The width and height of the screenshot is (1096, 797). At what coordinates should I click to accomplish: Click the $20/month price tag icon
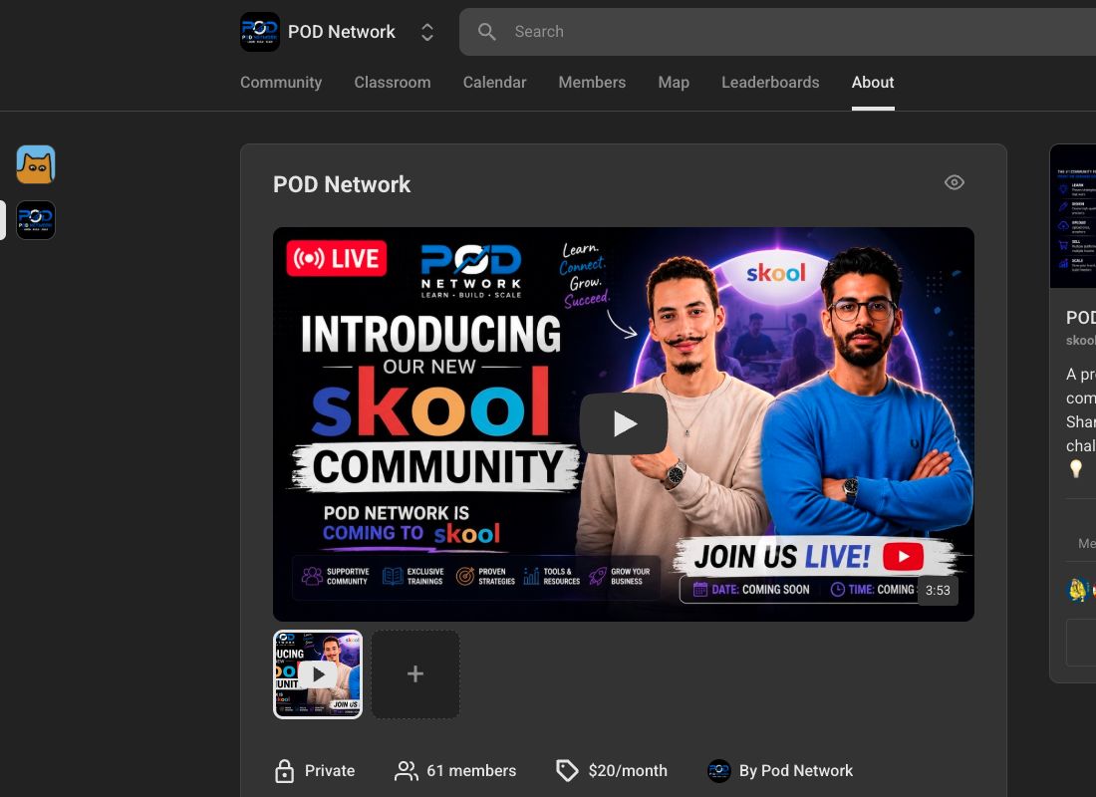[x=567, y=770]
